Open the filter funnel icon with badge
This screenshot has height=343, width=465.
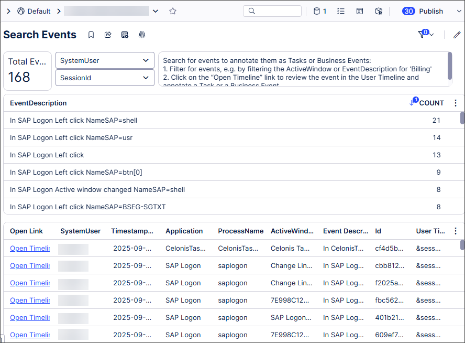(422, 35)
